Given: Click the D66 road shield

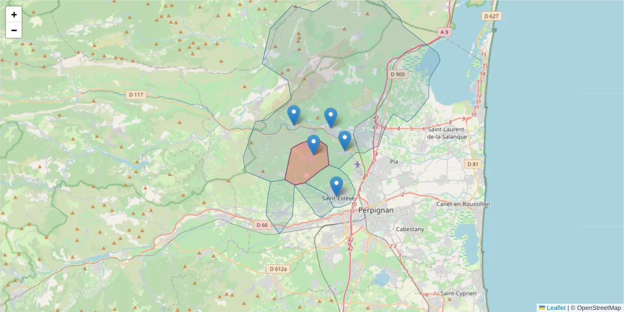Looking at the screenshot, I should pos(262,226).
